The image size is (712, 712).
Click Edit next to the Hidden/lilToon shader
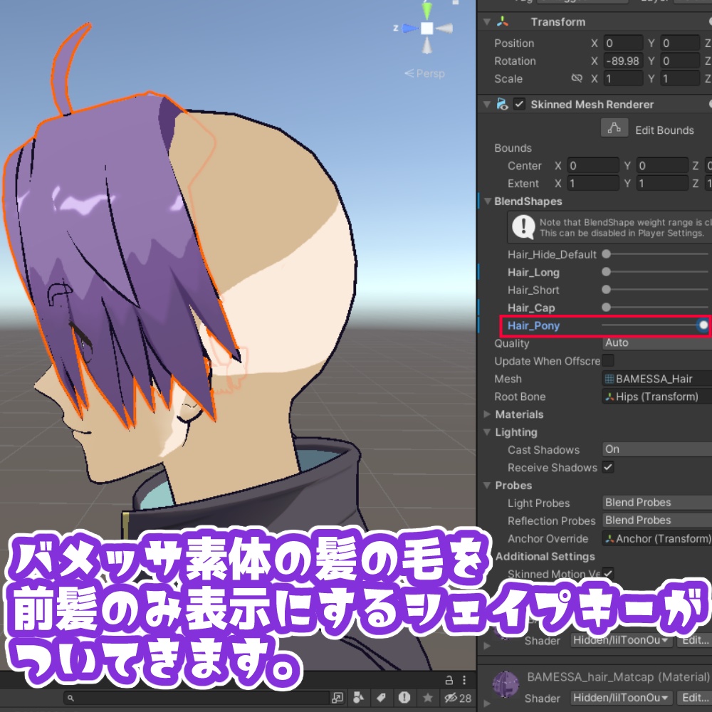(x=696, y=641)
